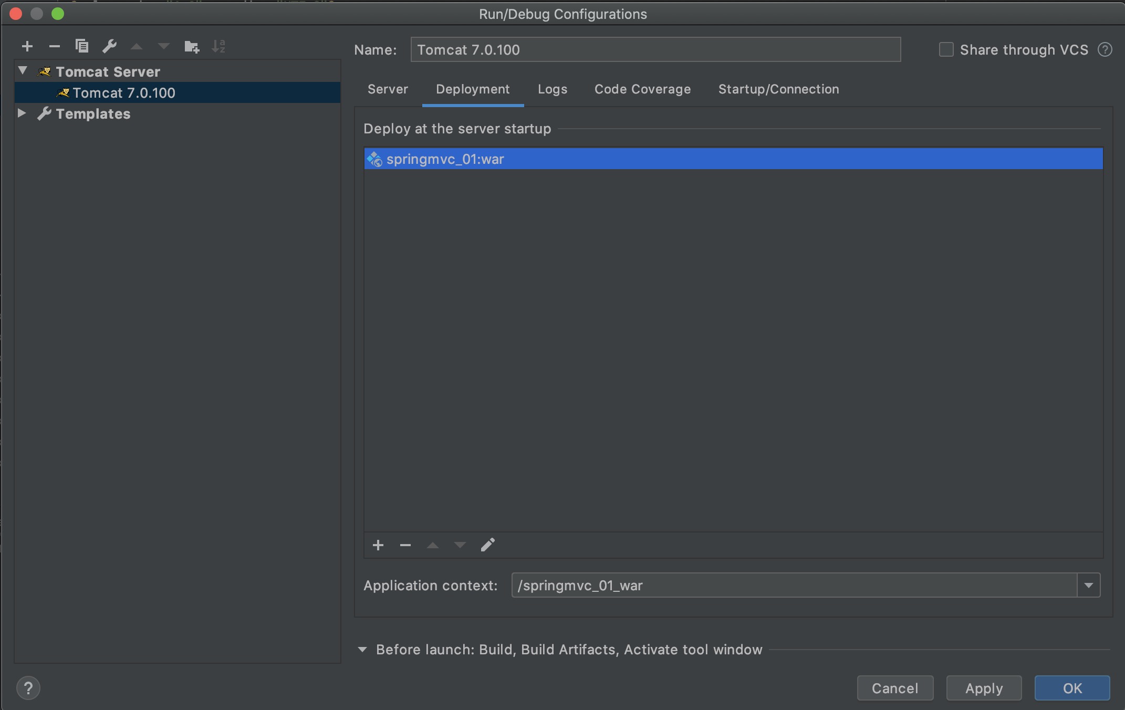Copy the selected configuration

82,46
